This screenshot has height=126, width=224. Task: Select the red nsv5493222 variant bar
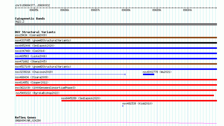coord(115,95)
